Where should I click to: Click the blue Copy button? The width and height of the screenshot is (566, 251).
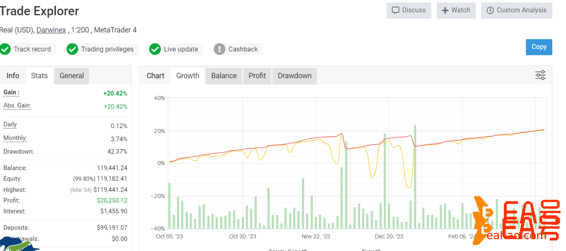pyautogui.click(x=539, y=47)
